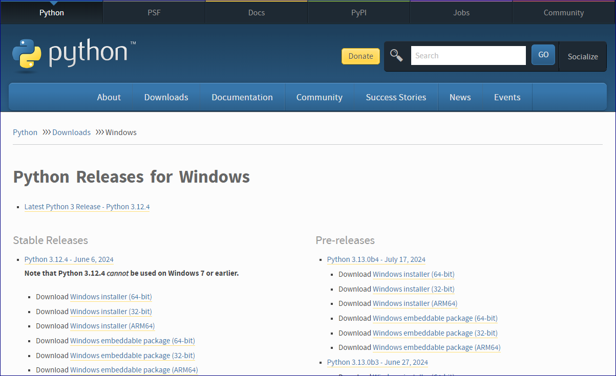Open the Documentation navigation menu
The image size is (616, 376).
coord(242,97)
